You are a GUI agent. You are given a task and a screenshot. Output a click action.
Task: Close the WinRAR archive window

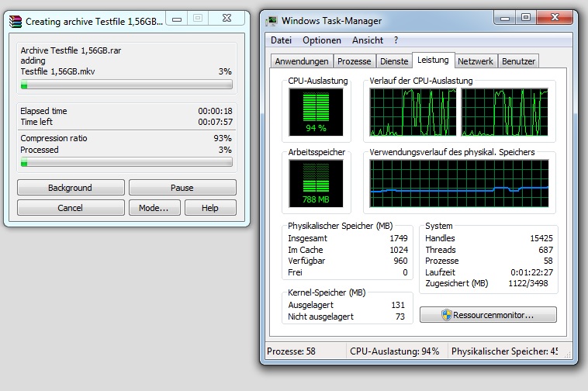click(x=227, y=18)
